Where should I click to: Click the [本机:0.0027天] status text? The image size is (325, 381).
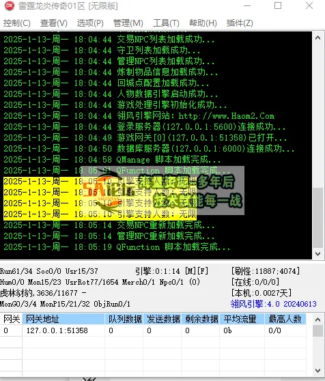(x=262, y=293)
